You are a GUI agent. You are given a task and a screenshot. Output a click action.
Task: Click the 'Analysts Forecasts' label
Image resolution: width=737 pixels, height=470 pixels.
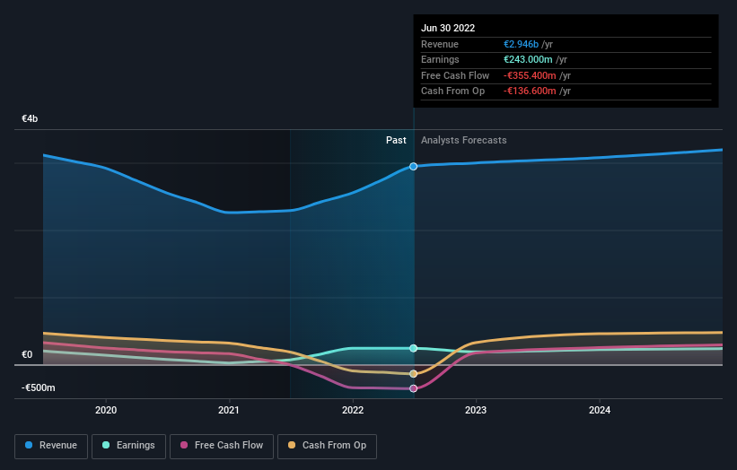pos(463,140)
